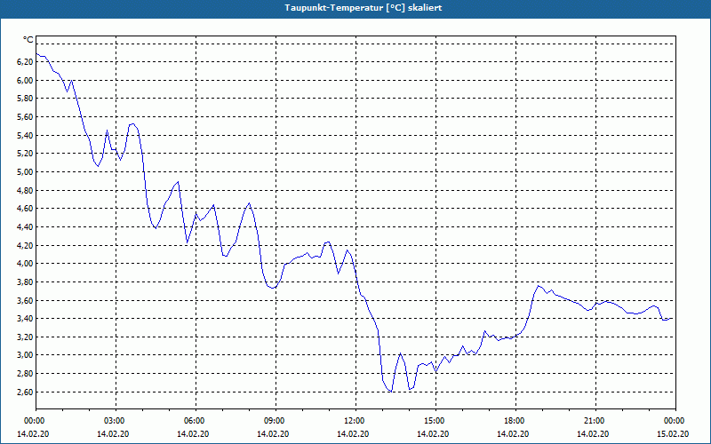711x444 pixels.
Task: Pick the '5,40' y-axis label
Action: [x=26, y=136]
